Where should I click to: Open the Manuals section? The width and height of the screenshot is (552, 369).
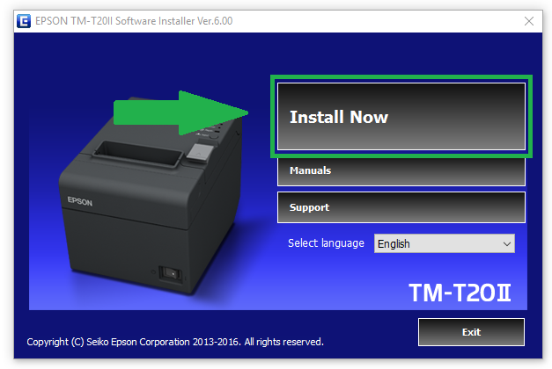click(401, 171)
